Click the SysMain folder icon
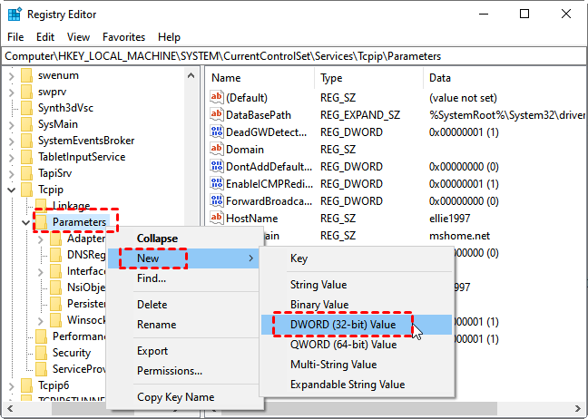Screen dimensions: 588x419 (x=26, y=123)
